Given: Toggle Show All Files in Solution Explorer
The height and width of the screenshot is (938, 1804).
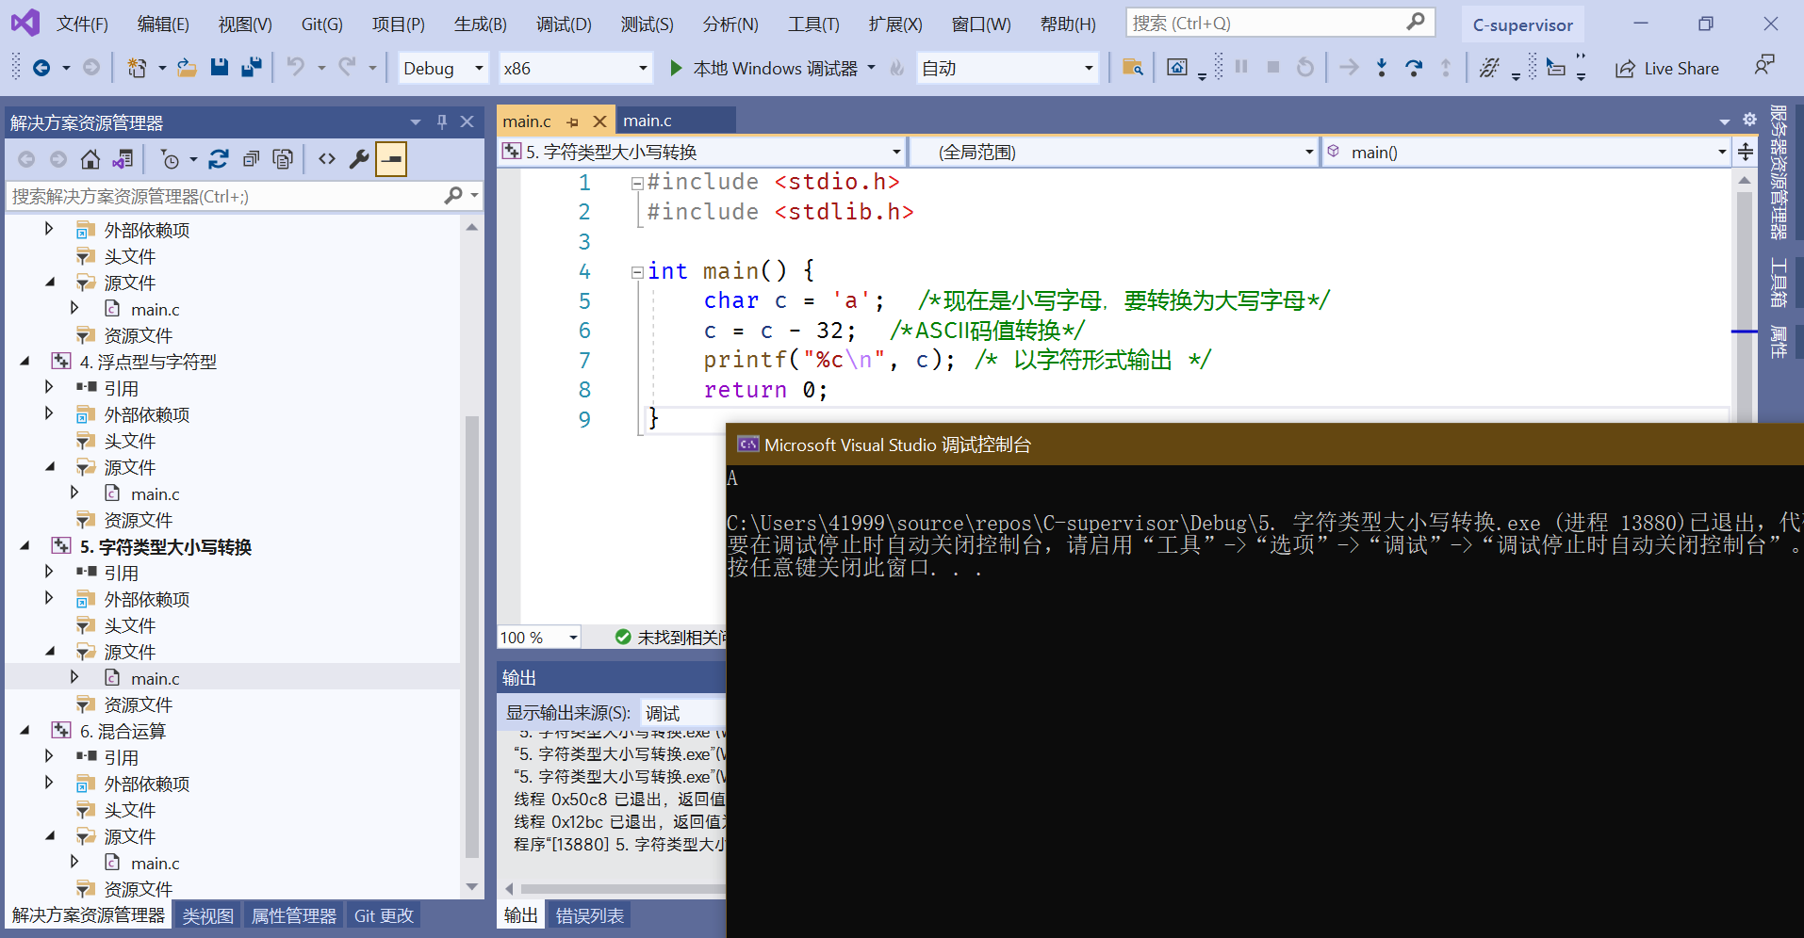Looking at the screenshot, I should [283, 159].
